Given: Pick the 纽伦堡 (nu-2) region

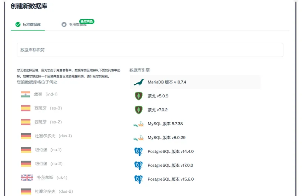Looking at the screenshot, I should (48, 164).
